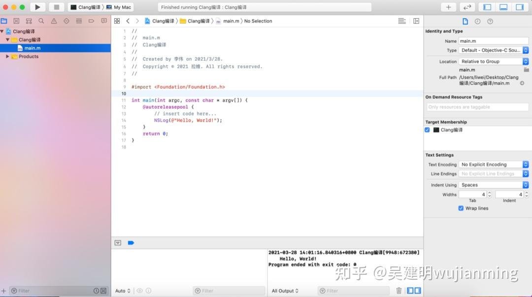Viewport: 532px width, 297px height.
Task: Show the Quick Help inspector
Action: click(x=490, y=21)
